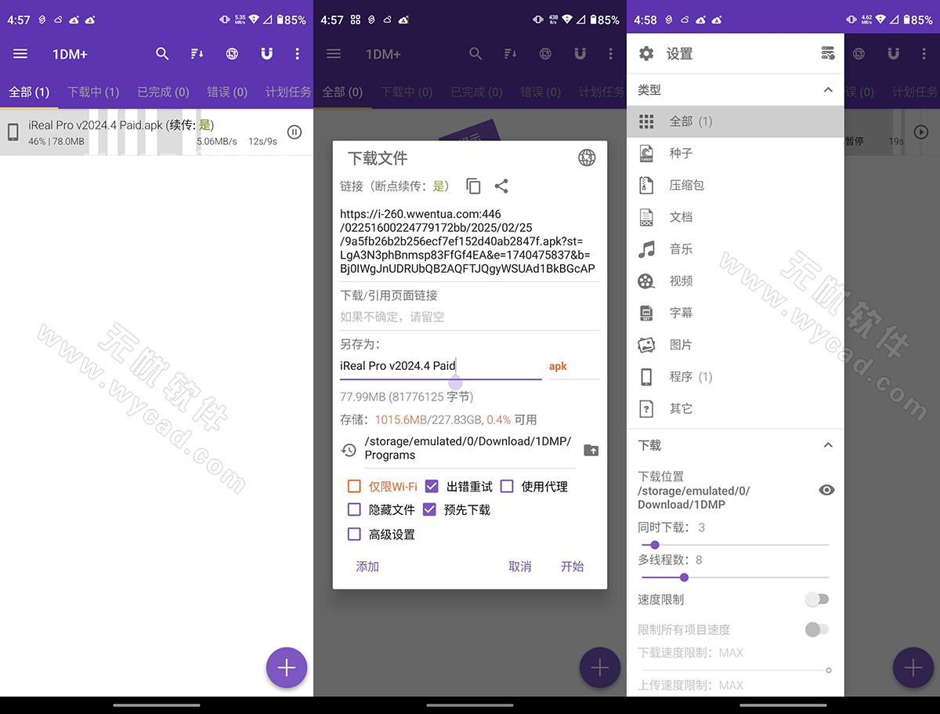Turn on the 速度限制 switch
The image size is (940, 714).
tap(817, 600)
